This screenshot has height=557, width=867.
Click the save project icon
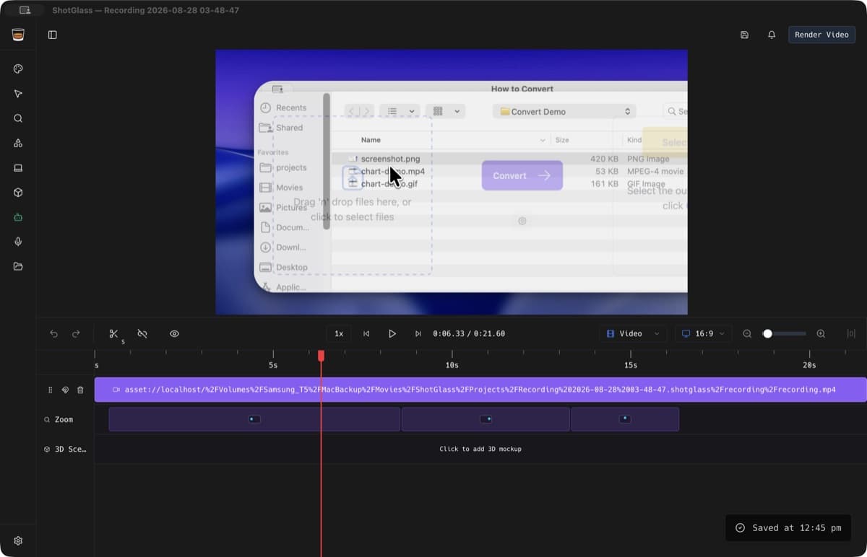(744, 35)
